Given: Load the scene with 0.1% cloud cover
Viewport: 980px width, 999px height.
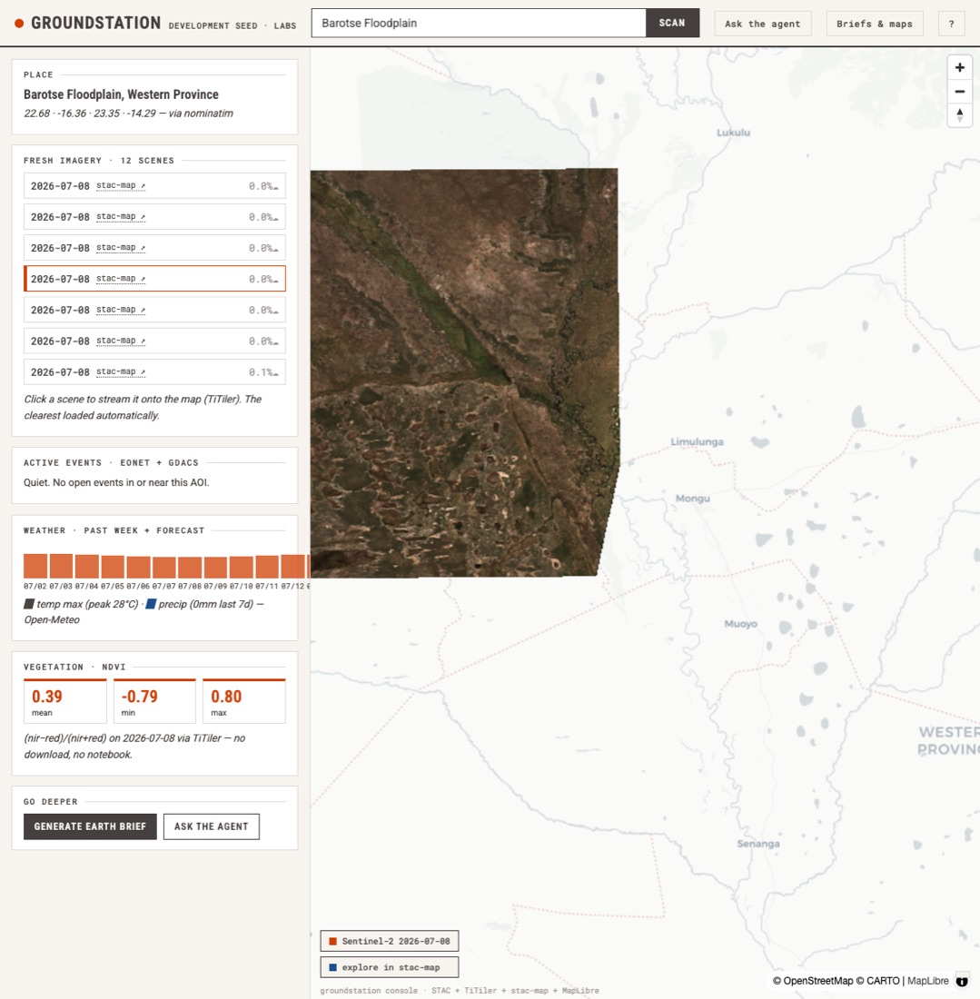Looking at the screenshot, I should [x=154, y=372].
